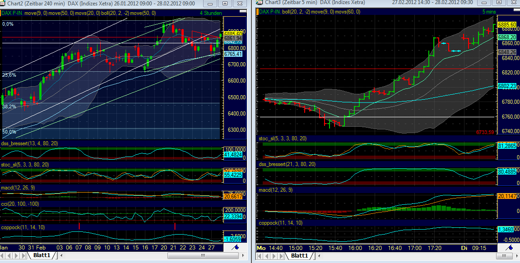Viewport: 520px width, 263px height.
Task: Toggle the orange marker beside DAX P-IN in Chart3
Action: [x=256, y=12]
